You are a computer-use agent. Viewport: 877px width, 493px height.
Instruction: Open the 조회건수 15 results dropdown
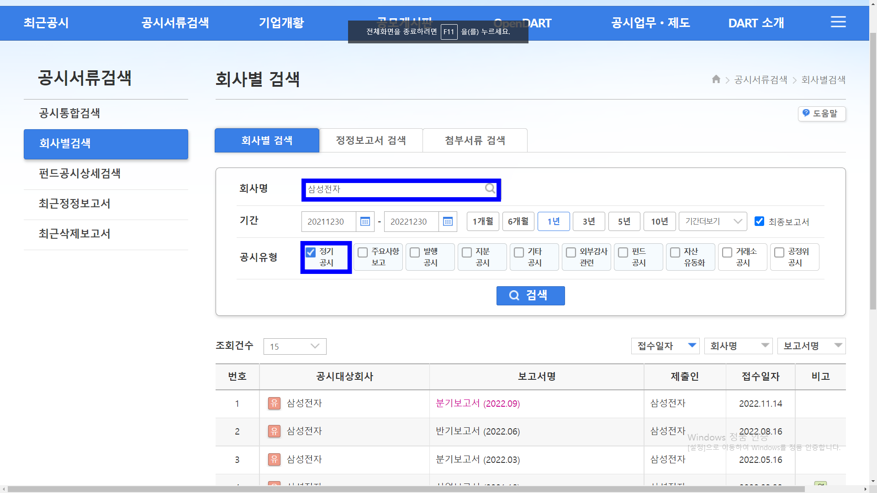click(295, 346)
